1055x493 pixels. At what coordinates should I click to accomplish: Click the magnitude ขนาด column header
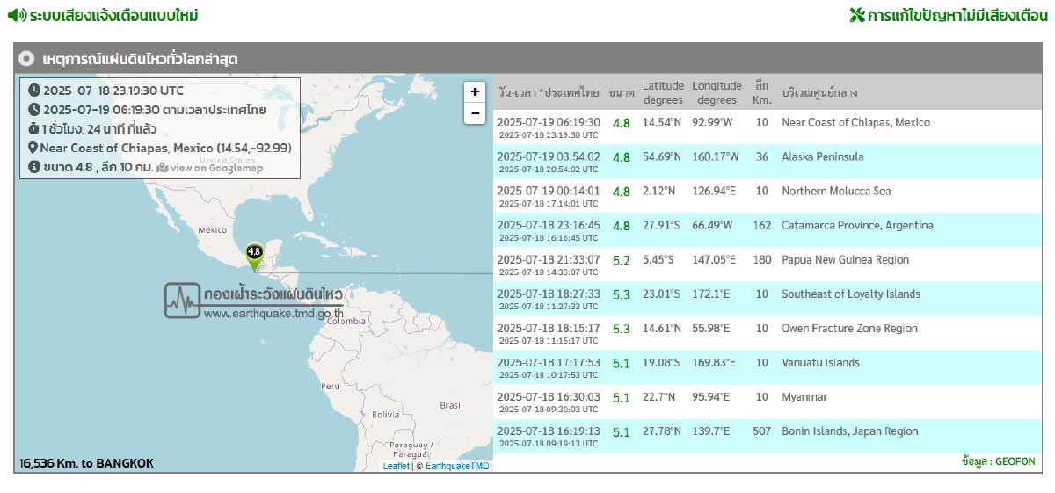point(622,92)
